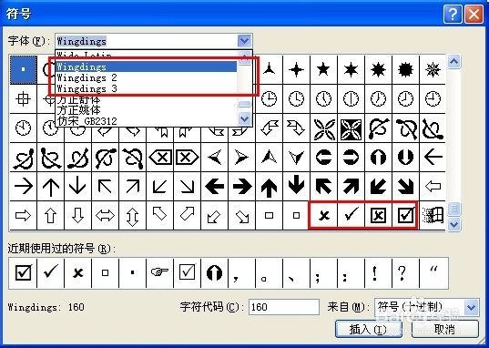Pick the plain X mark in symbol grid
Viewport: 489px width, 348px height.
click(323, 215)
